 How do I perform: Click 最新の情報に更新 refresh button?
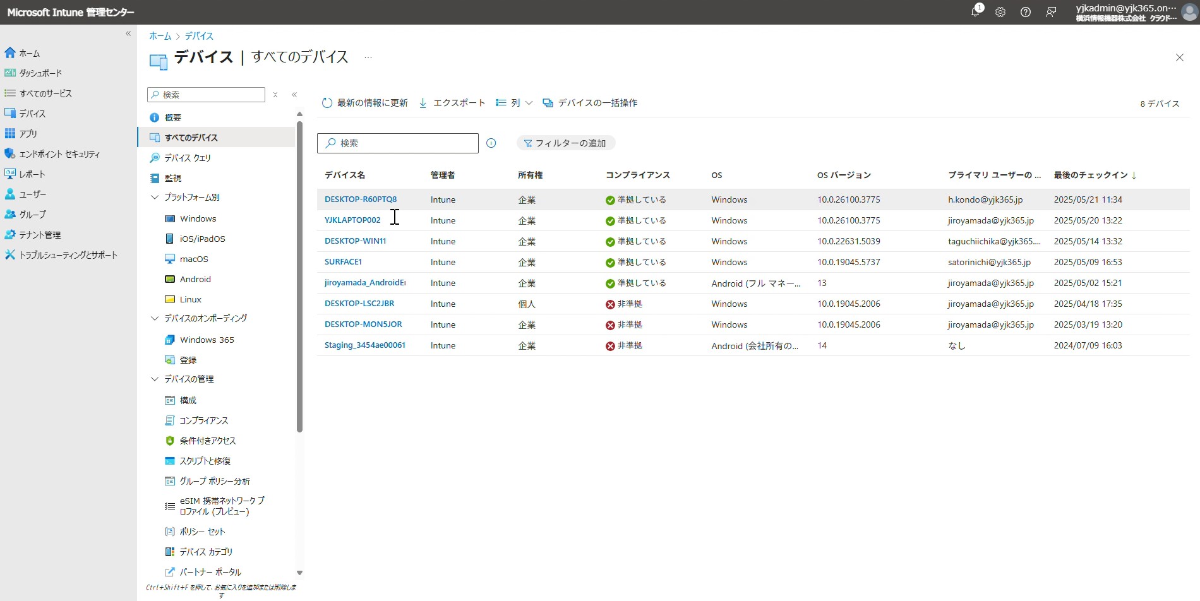[x=365, y=103]
